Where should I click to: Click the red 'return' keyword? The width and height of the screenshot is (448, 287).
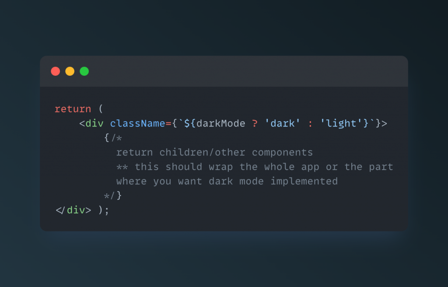click(x=73, y=109)
